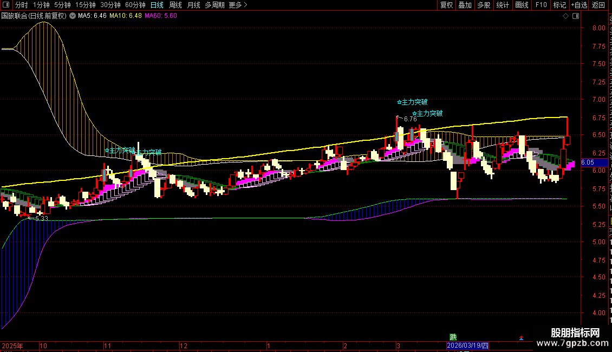
Task: Open the 画线 drawing tools
Action: pyautogui.click(x=522, y=5)
